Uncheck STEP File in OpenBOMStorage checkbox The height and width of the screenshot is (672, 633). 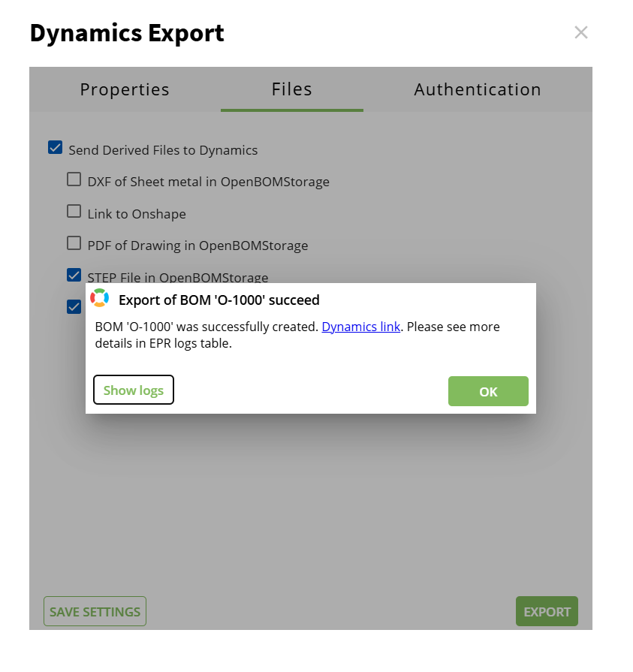point(74,275)
